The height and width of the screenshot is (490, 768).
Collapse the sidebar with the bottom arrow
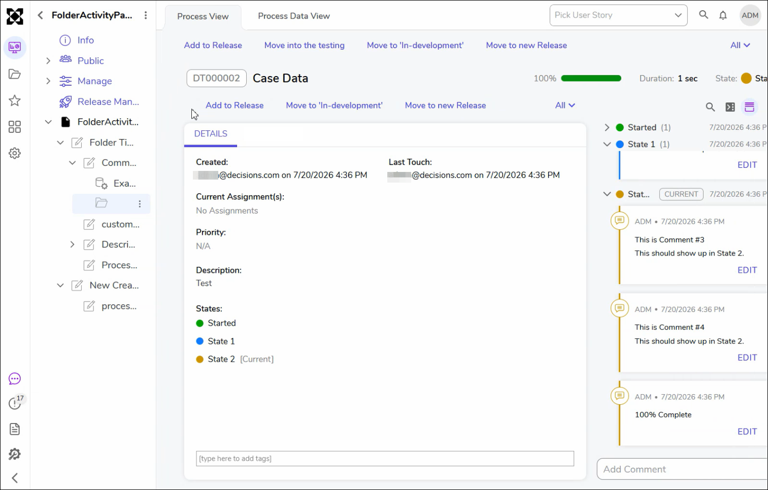click(15, 478)
